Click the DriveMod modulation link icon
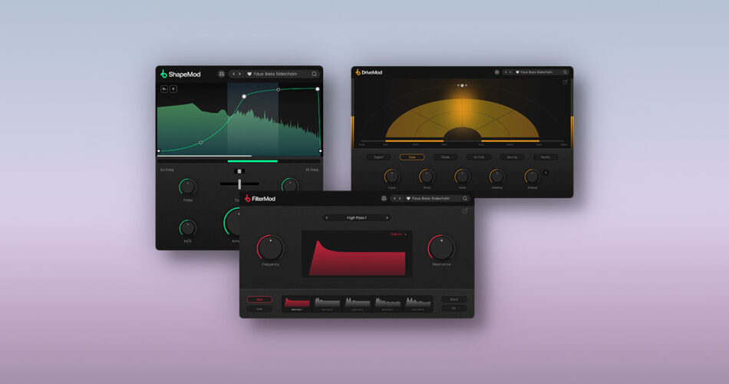729x384 pixels. [566, 81]
